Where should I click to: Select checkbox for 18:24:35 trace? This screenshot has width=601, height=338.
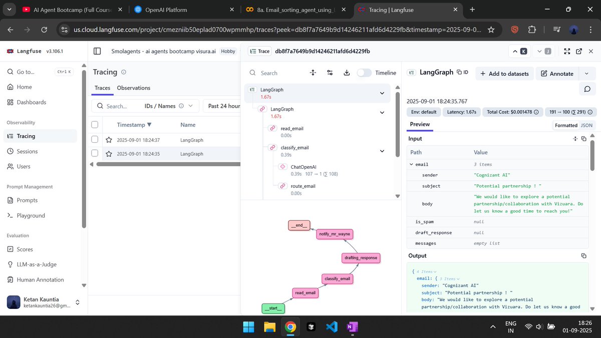(95, 154)
